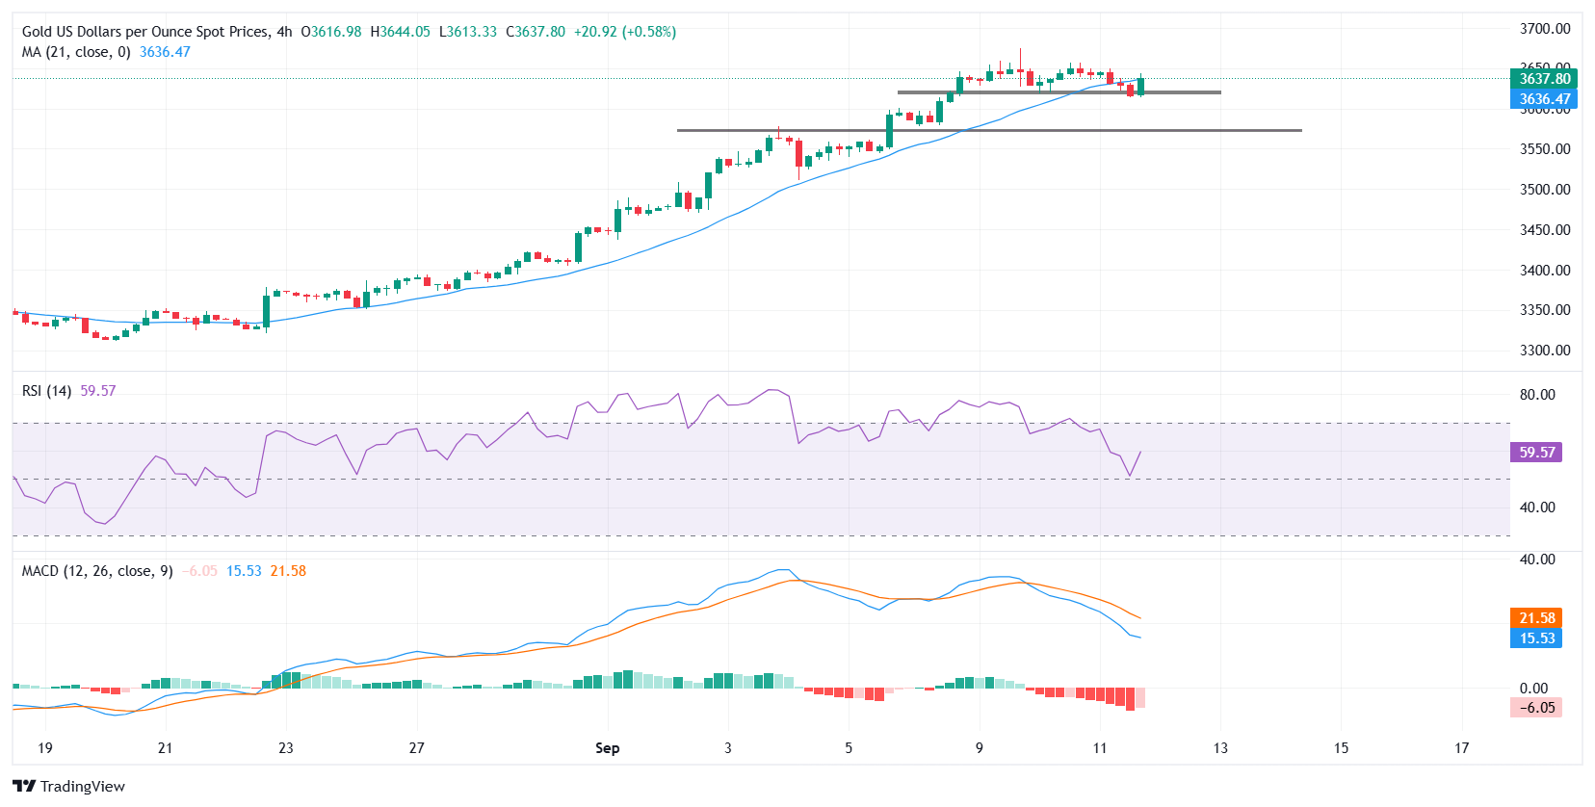Click the pink -6.05 histogram axis tag

(1536, 708)
